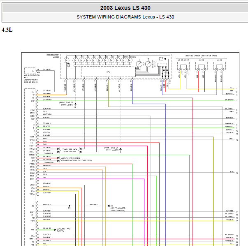Viewport: 248px width, 246px height.
Task: Click BRN/WHT label at pin 26
Action: pyautogui.click(x=47, y=165)
